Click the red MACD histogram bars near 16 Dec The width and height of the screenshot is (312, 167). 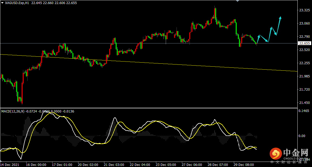(28, 126)
